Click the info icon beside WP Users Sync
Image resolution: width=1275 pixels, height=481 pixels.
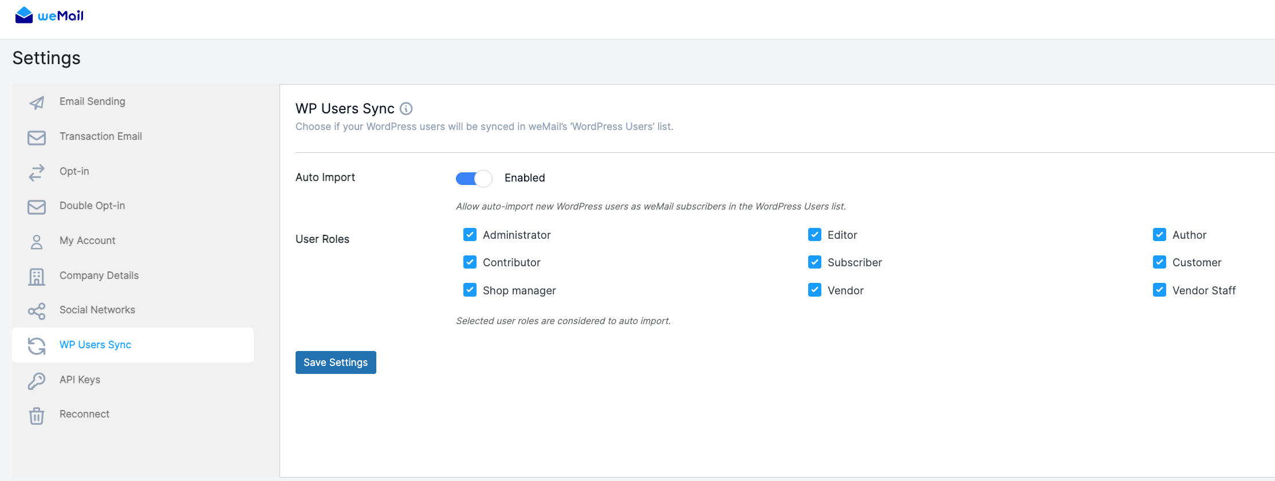(406, 109)
